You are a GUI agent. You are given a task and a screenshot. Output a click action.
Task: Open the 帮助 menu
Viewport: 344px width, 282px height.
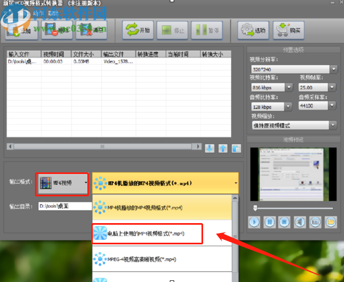[54, 14]
